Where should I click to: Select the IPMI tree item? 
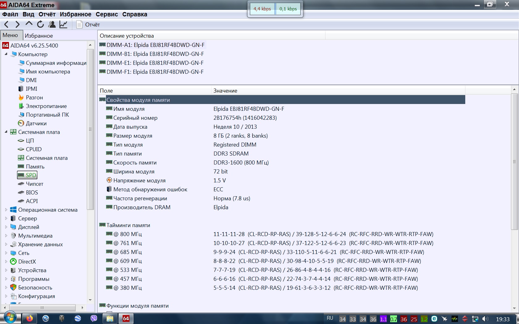click(28, 89)
